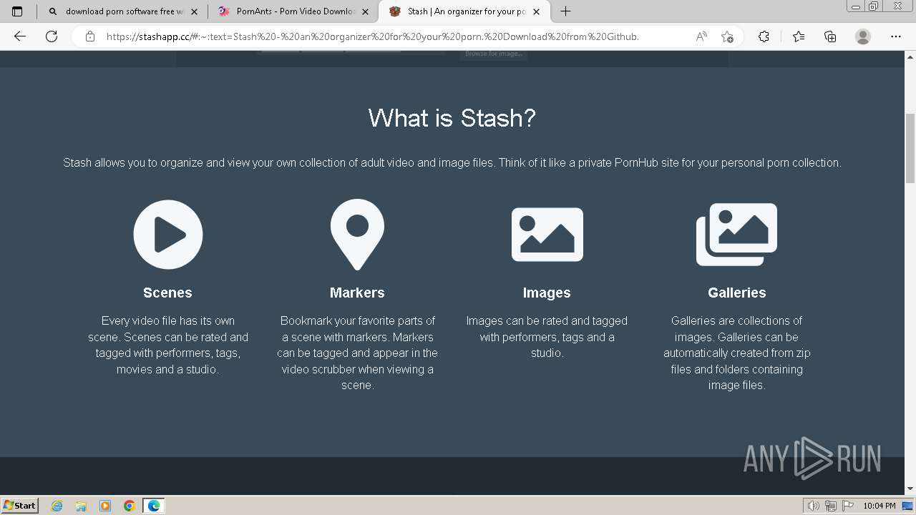Click the What is Stash? heading
Image resolution: width=916 pixels, height=515 pixels.
point(452,118)
